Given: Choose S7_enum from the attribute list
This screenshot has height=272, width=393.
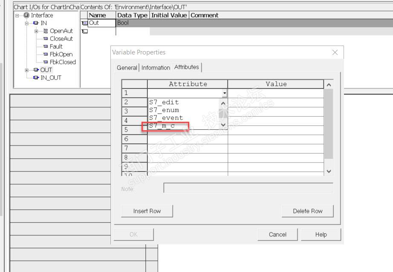Looking at the screenshot, I should coord(183,110).
